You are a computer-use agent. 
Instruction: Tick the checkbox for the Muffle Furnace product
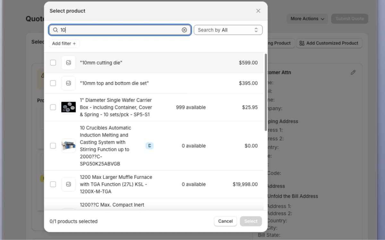click(53, 184)
